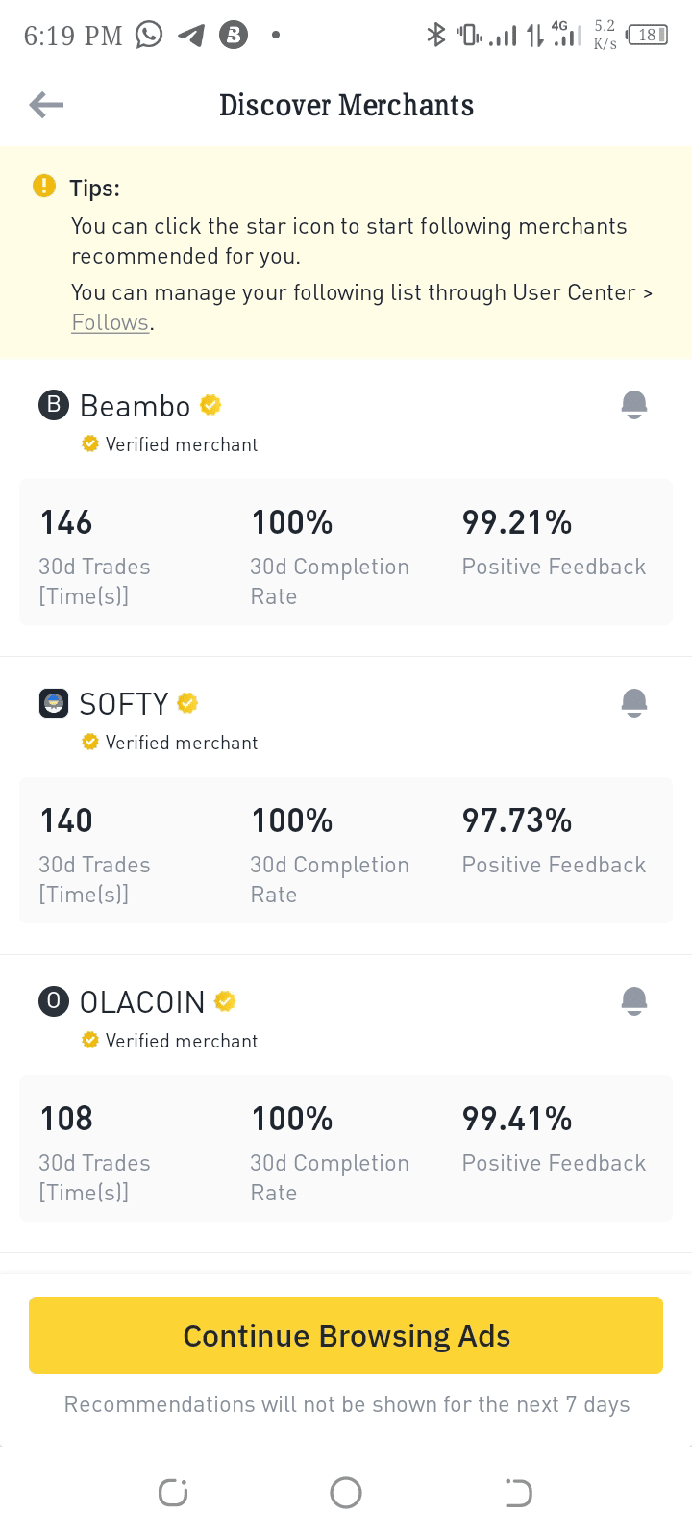Tap the yellow Tips warning icon
The image size is (692, 1539).
44,186
